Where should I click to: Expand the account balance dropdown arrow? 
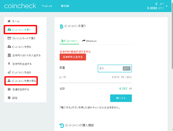tap(167, 6)
